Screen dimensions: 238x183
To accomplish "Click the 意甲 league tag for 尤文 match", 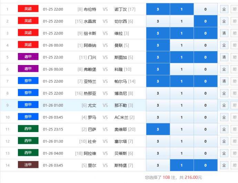I will [x=28, y=105].
